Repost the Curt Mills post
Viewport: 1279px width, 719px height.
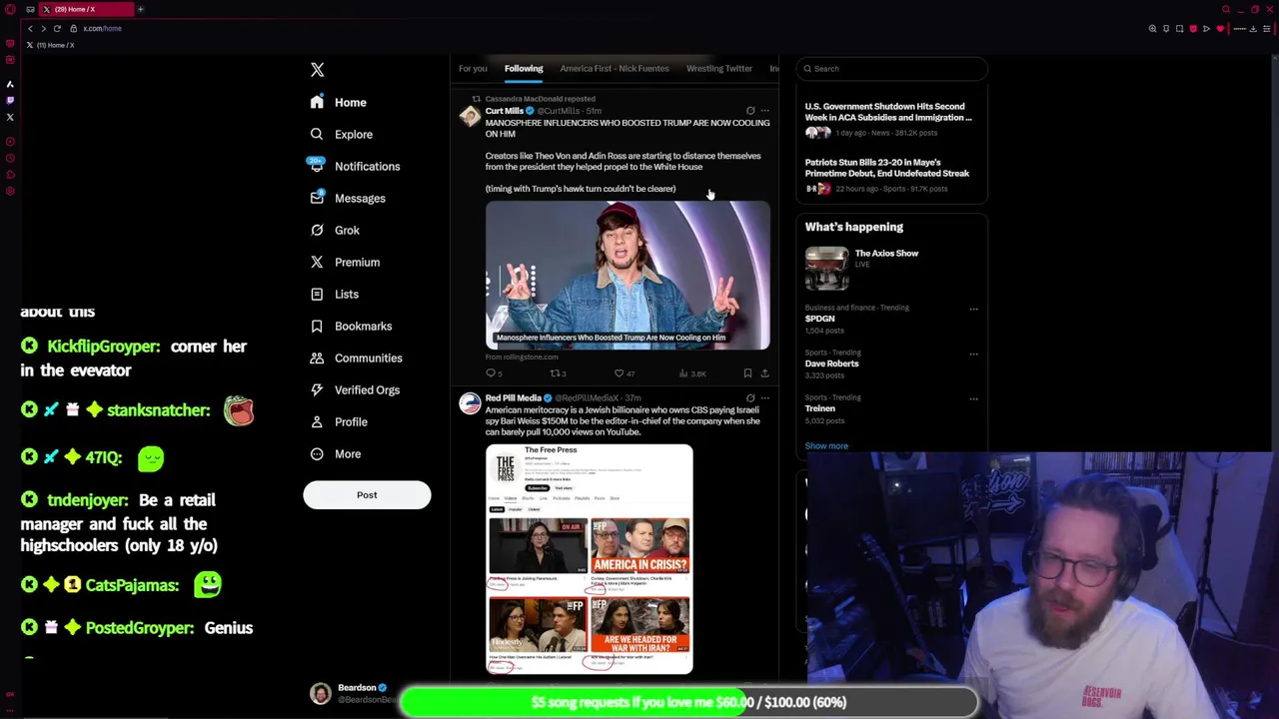point(556,373)
